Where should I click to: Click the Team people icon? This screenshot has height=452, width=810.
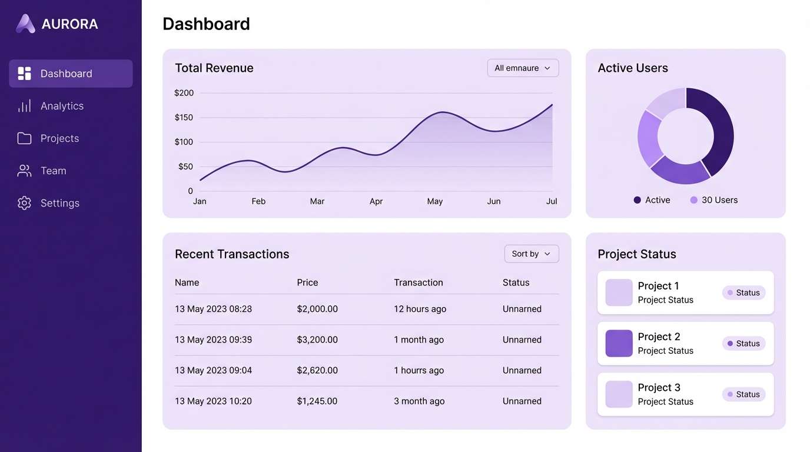(24, 170)
